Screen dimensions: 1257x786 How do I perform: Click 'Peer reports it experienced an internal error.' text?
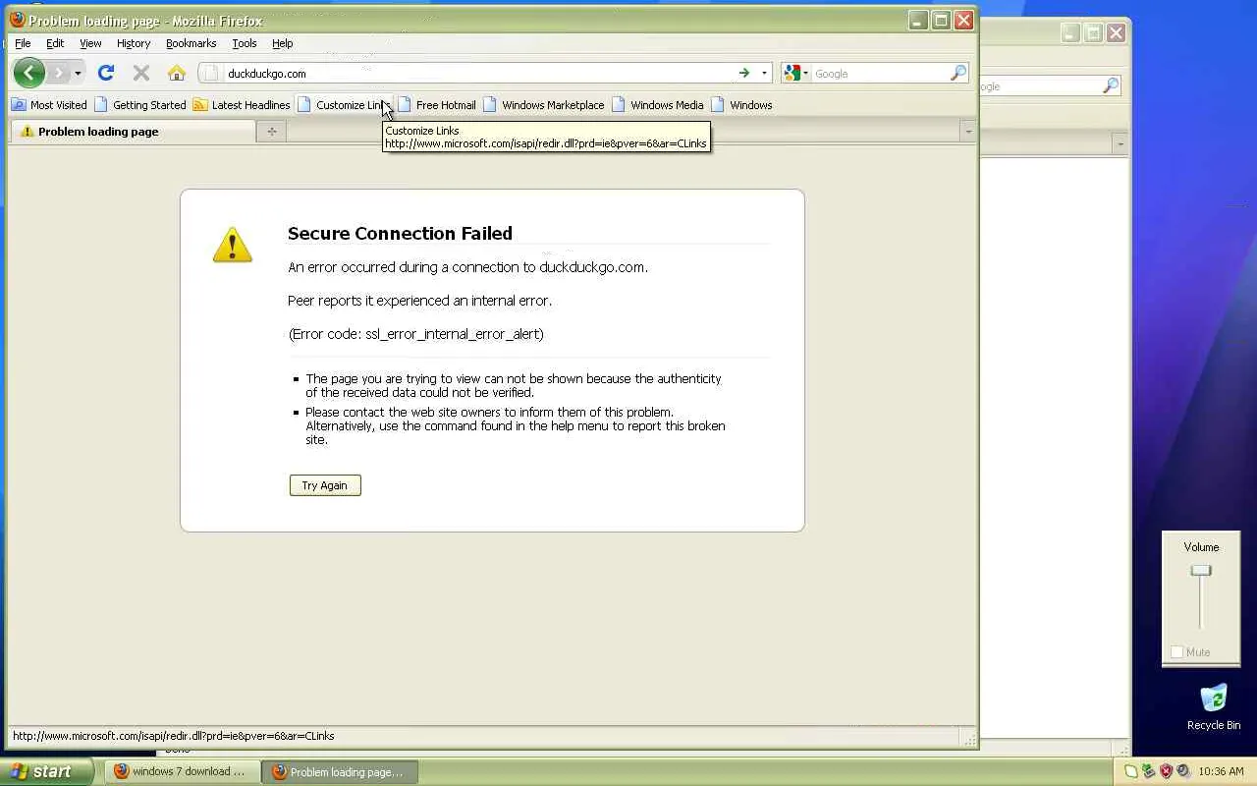[x=419, y=301]
